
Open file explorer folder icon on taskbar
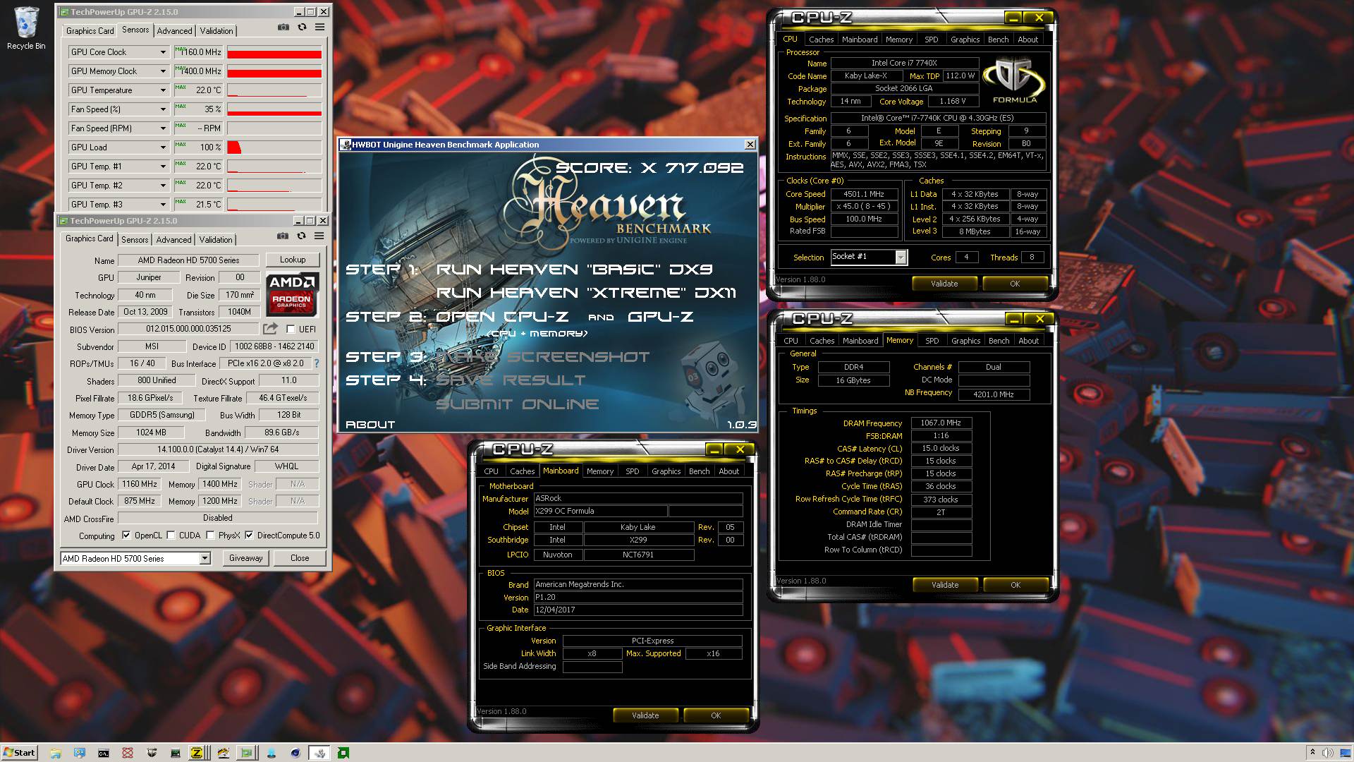56,753
